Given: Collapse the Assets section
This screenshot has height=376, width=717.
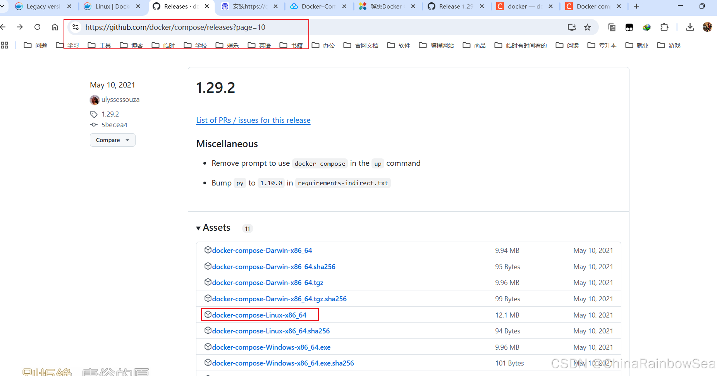Looking at the screenshot, I should pos(213,228).
